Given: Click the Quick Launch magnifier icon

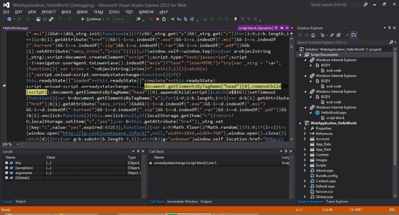Looking at the screenshot, I should point(366,5).
